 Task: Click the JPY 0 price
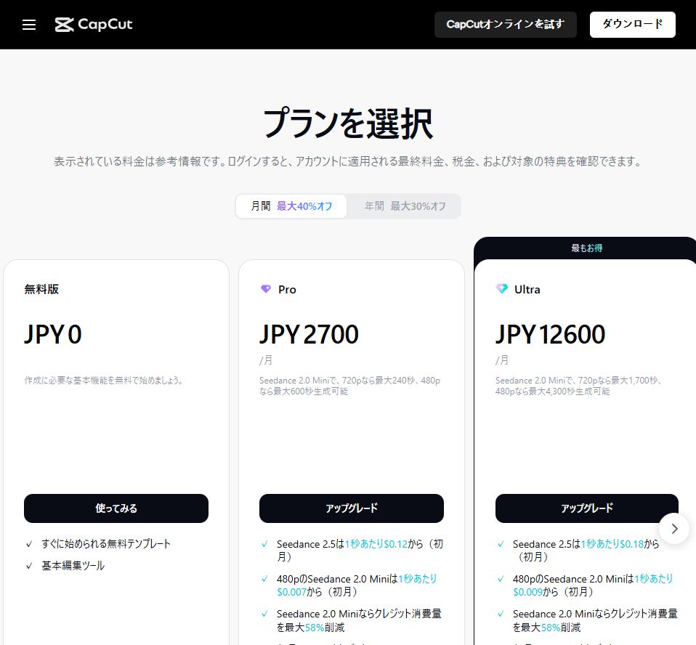point(53,334)
